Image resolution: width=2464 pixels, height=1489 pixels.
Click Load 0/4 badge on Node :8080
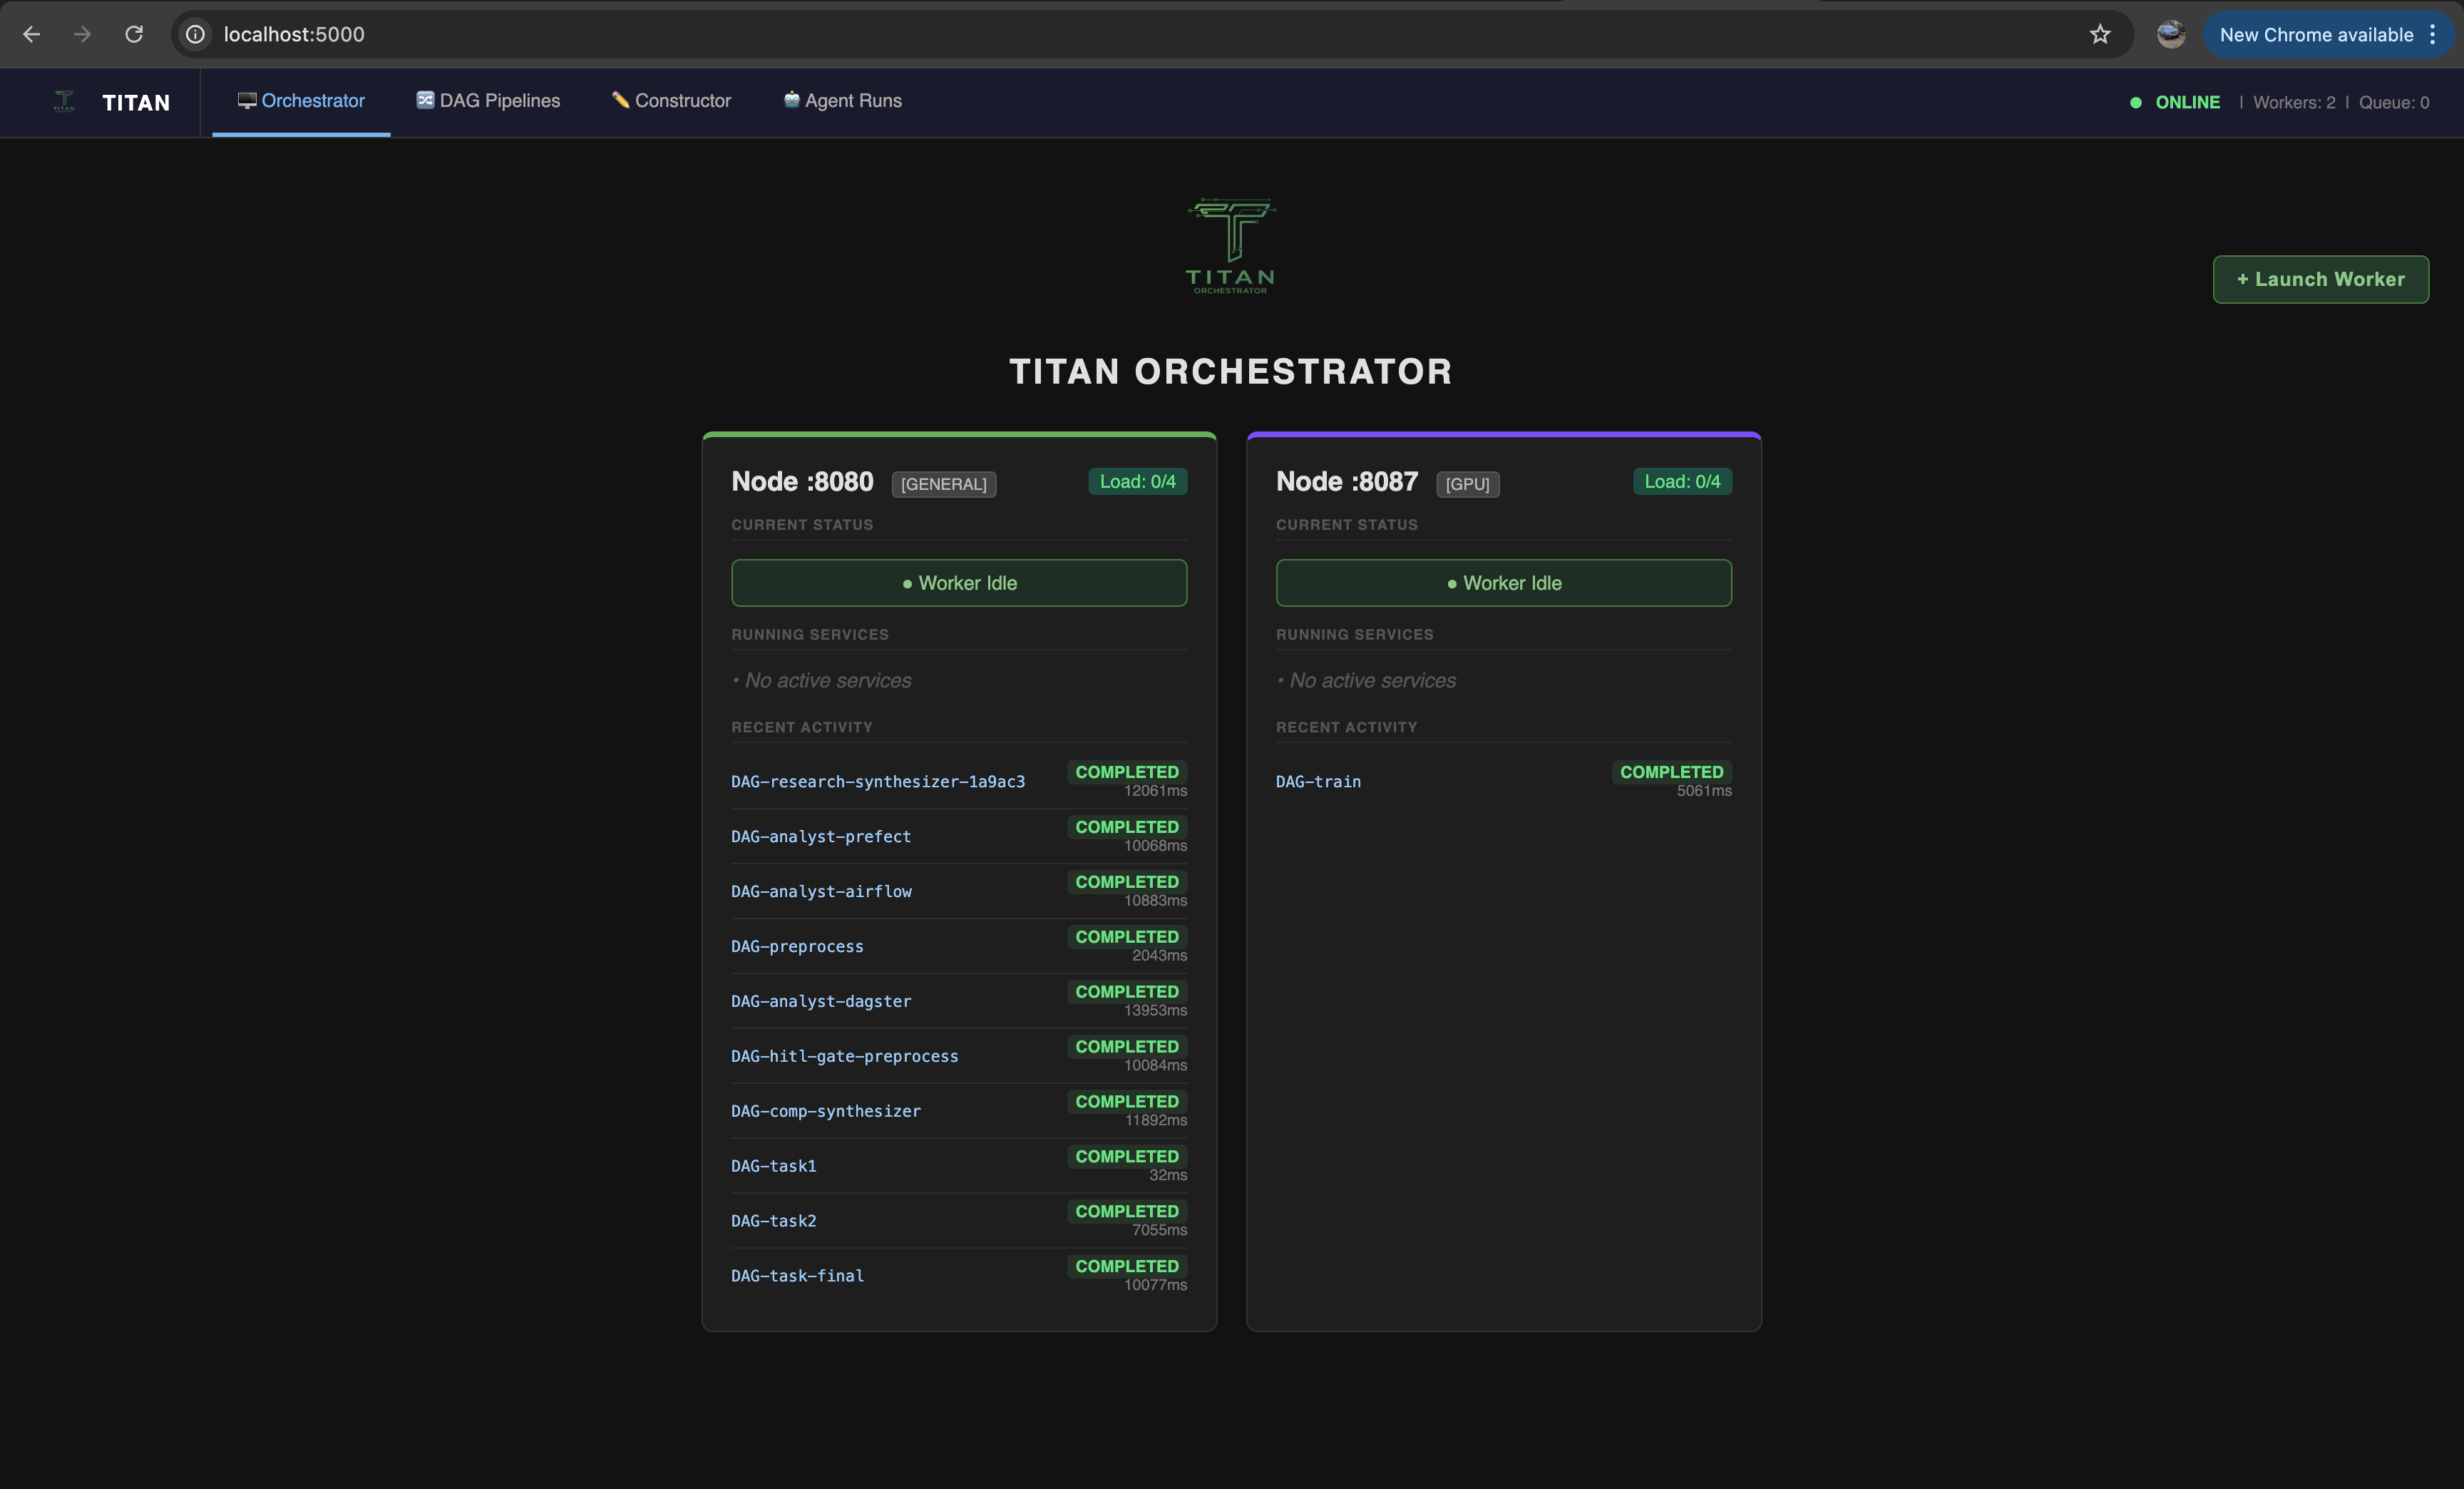click(x=1138, y=482)
